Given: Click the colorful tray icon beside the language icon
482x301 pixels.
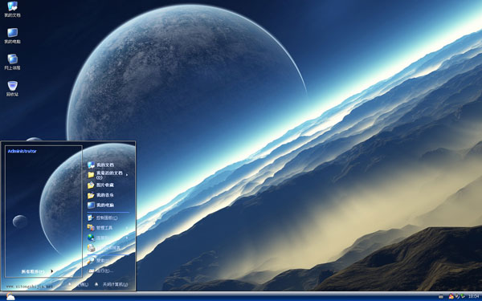Looking at the screenshot, I should [451, 296].
